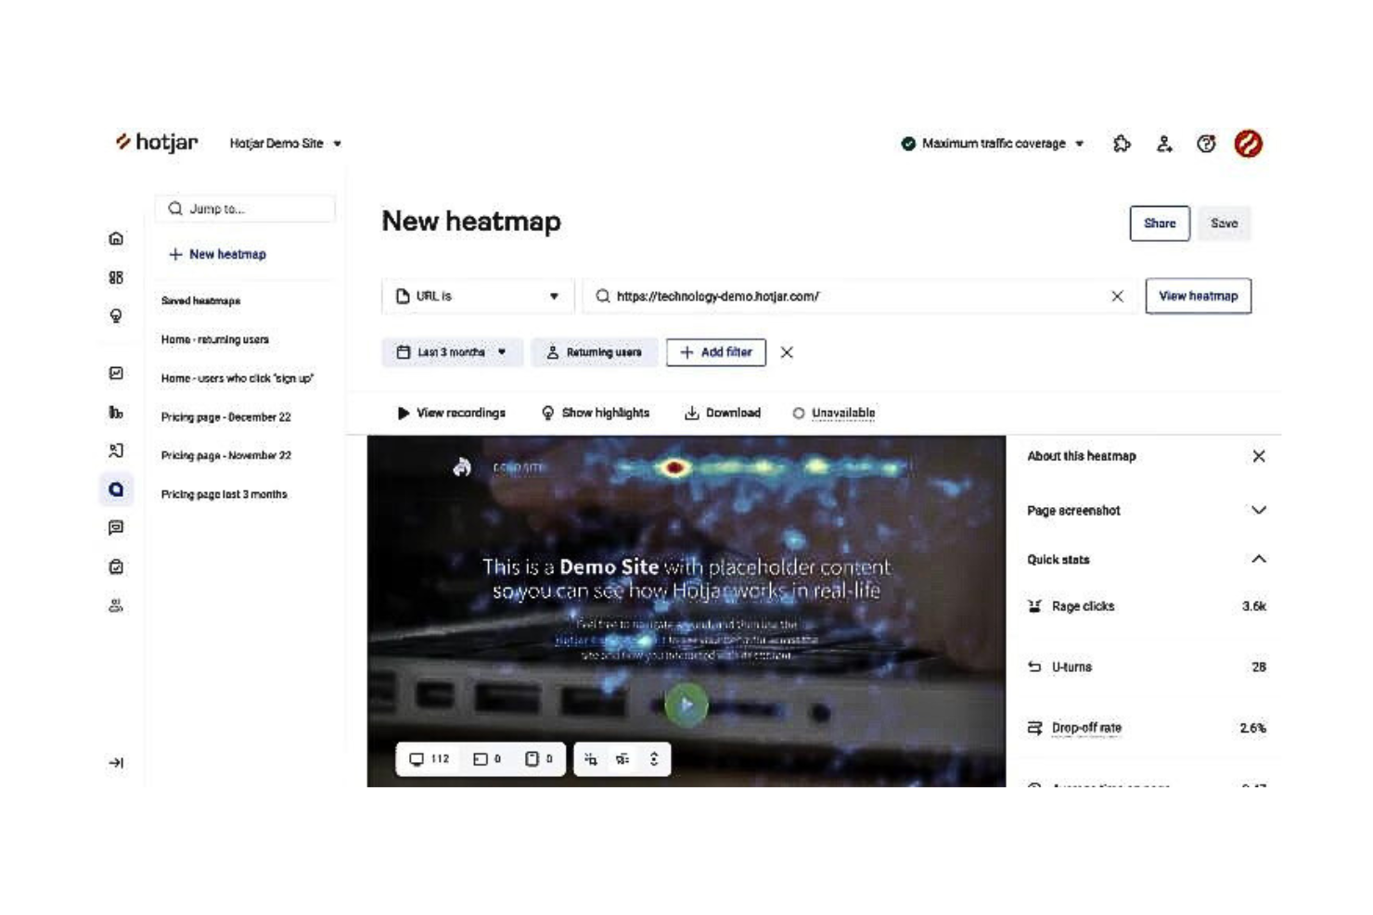Open the highlights lightbulb icon in sidebar
Screen dimensions: 1373x915
(x=116, y=316)
